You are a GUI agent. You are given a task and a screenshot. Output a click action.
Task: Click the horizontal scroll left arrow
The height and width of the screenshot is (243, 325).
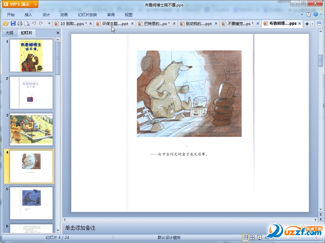click(x=64, y=220)
